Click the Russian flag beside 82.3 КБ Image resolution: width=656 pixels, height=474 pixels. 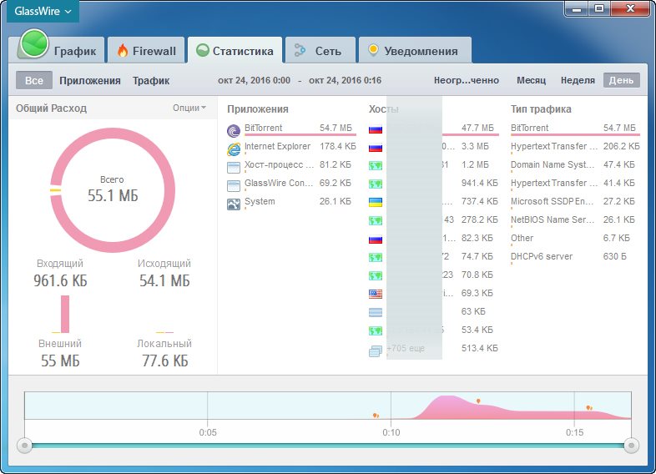click(x=376, y=239)
